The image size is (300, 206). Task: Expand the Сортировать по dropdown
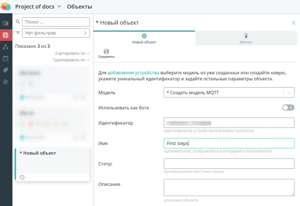(x=72, y=53)
